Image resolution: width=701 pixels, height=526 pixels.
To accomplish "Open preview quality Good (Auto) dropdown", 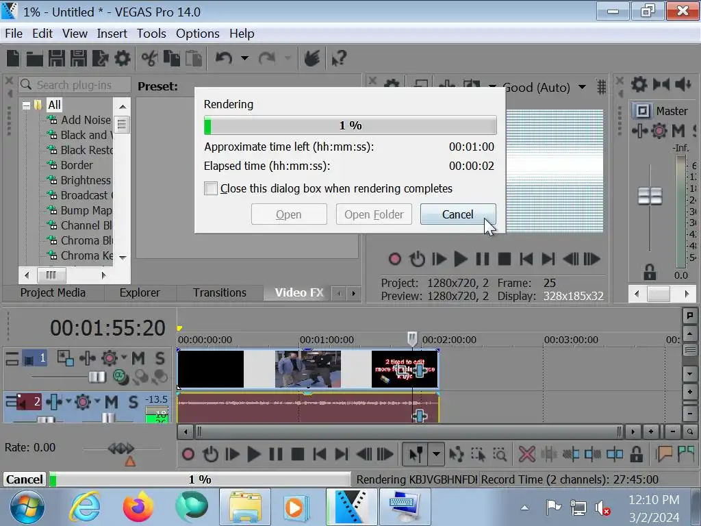I will [x=582, y=87].
